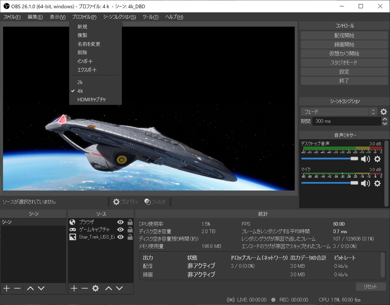The image size is (390, 305).
Task: Toggle the lock on ブラウザ source
Action: (x=130, y=222)
